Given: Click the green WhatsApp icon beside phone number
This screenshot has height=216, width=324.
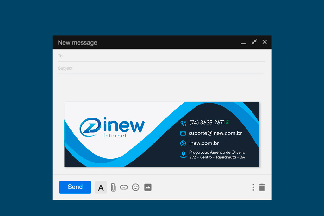Looking at the screenshot, I should 227,122.
